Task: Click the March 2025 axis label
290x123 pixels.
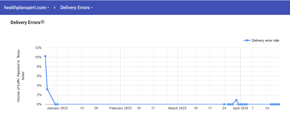Action: pyautogui.click(x=177, y=108)
